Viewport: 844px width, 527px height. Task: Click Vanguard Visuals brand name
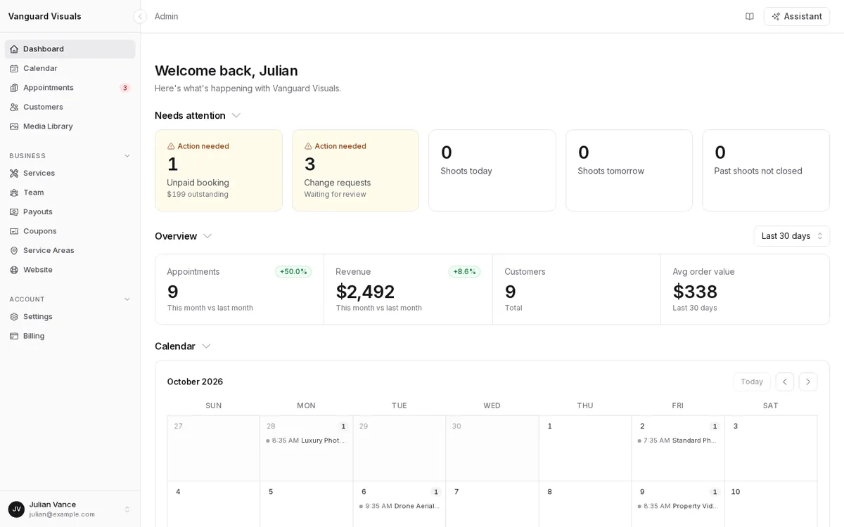point(45,16)
